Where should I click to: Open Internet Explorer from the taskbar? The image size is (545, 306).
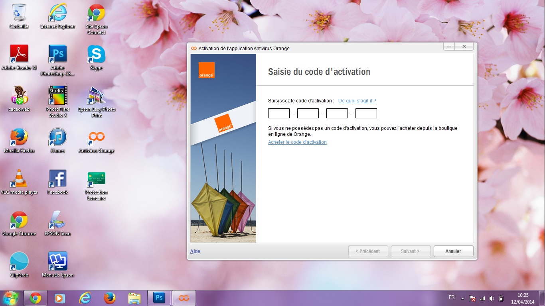(x=85, y=298)
